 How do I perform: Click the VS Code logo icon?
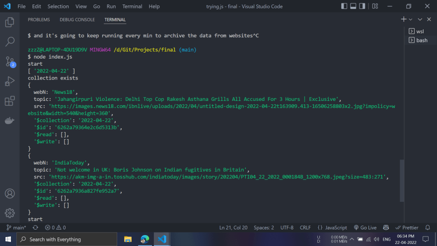pos(7,6)
